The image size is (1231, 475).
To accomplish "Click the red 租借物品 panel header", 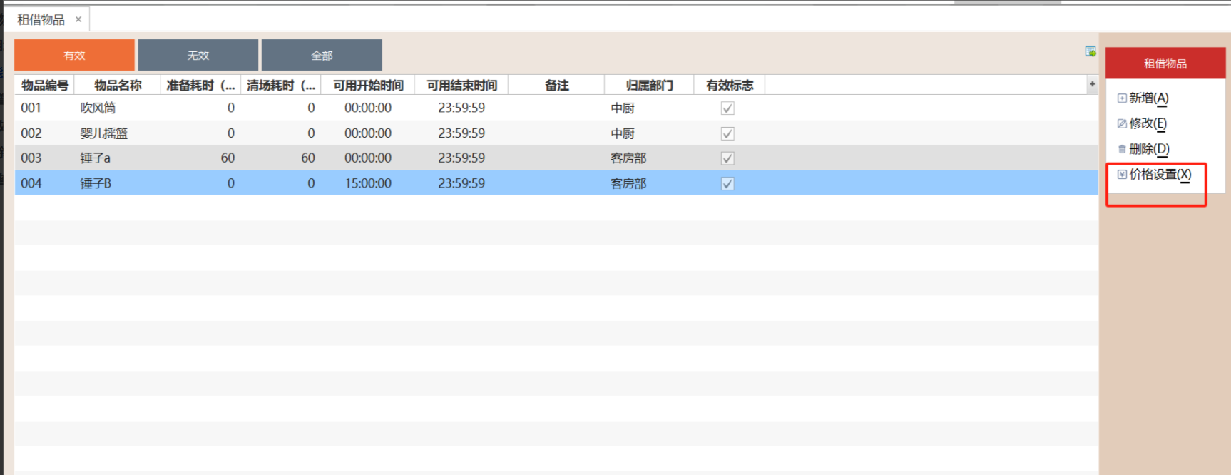I will 1165,63.
